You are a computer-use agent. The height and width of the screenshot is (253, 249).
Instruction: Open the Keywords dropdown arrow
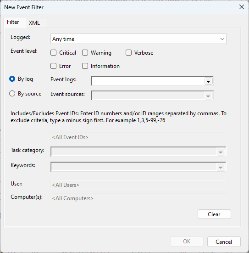coord(221,167)
